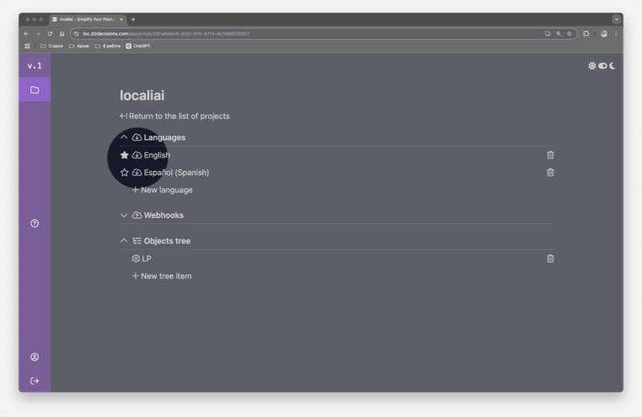This screenshot has height=417, width=642.
Task: Click the gear icon next to LP
Action: 136,259
